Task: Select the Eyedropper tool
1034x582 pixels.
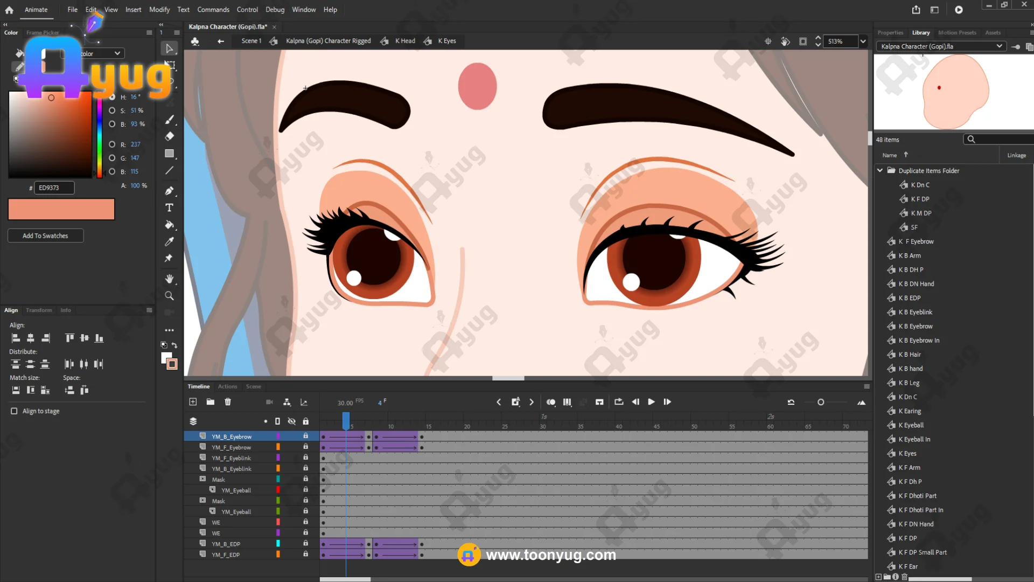Action: (x=169, y=241)
